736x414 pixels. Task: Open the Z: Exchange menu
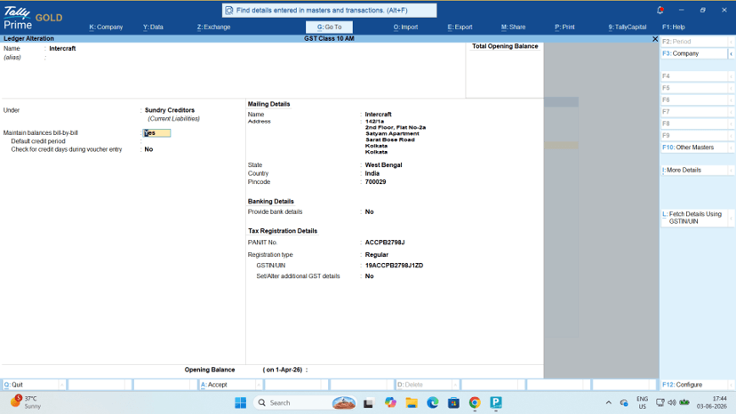click(213, 28)
